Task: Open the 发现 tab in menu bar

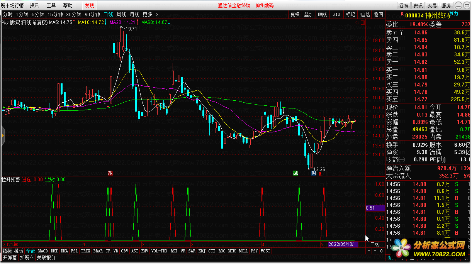Action: (89, 5)
